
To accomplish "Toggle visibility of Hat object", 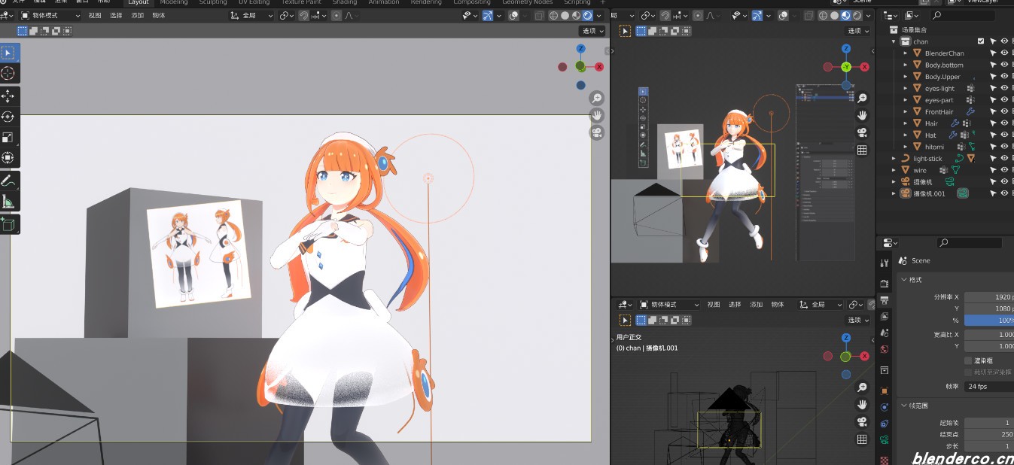I will click(1004, 135).
